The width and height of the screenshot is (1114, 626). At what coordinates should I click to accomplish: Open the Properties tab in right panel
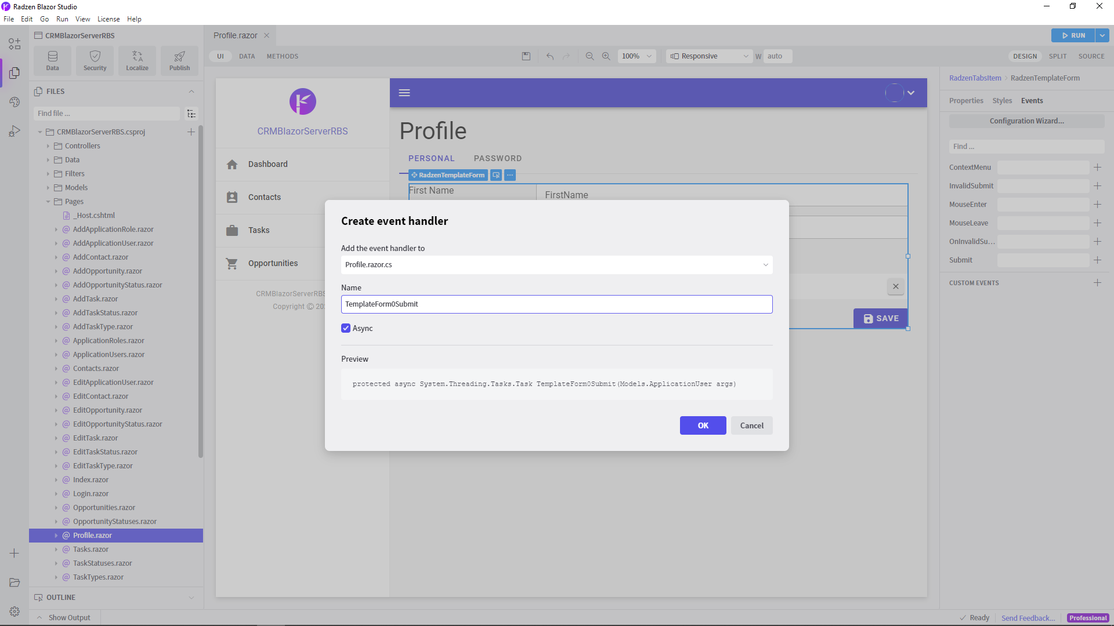tap(966, 101)
